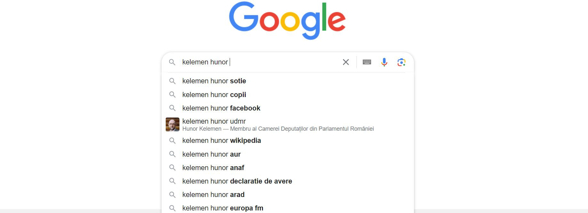Select the 'kelemen hunor europa fm' suggestion
Image resolution: width=588 pixels, height=213 pixels.
[x=222, y=208]
